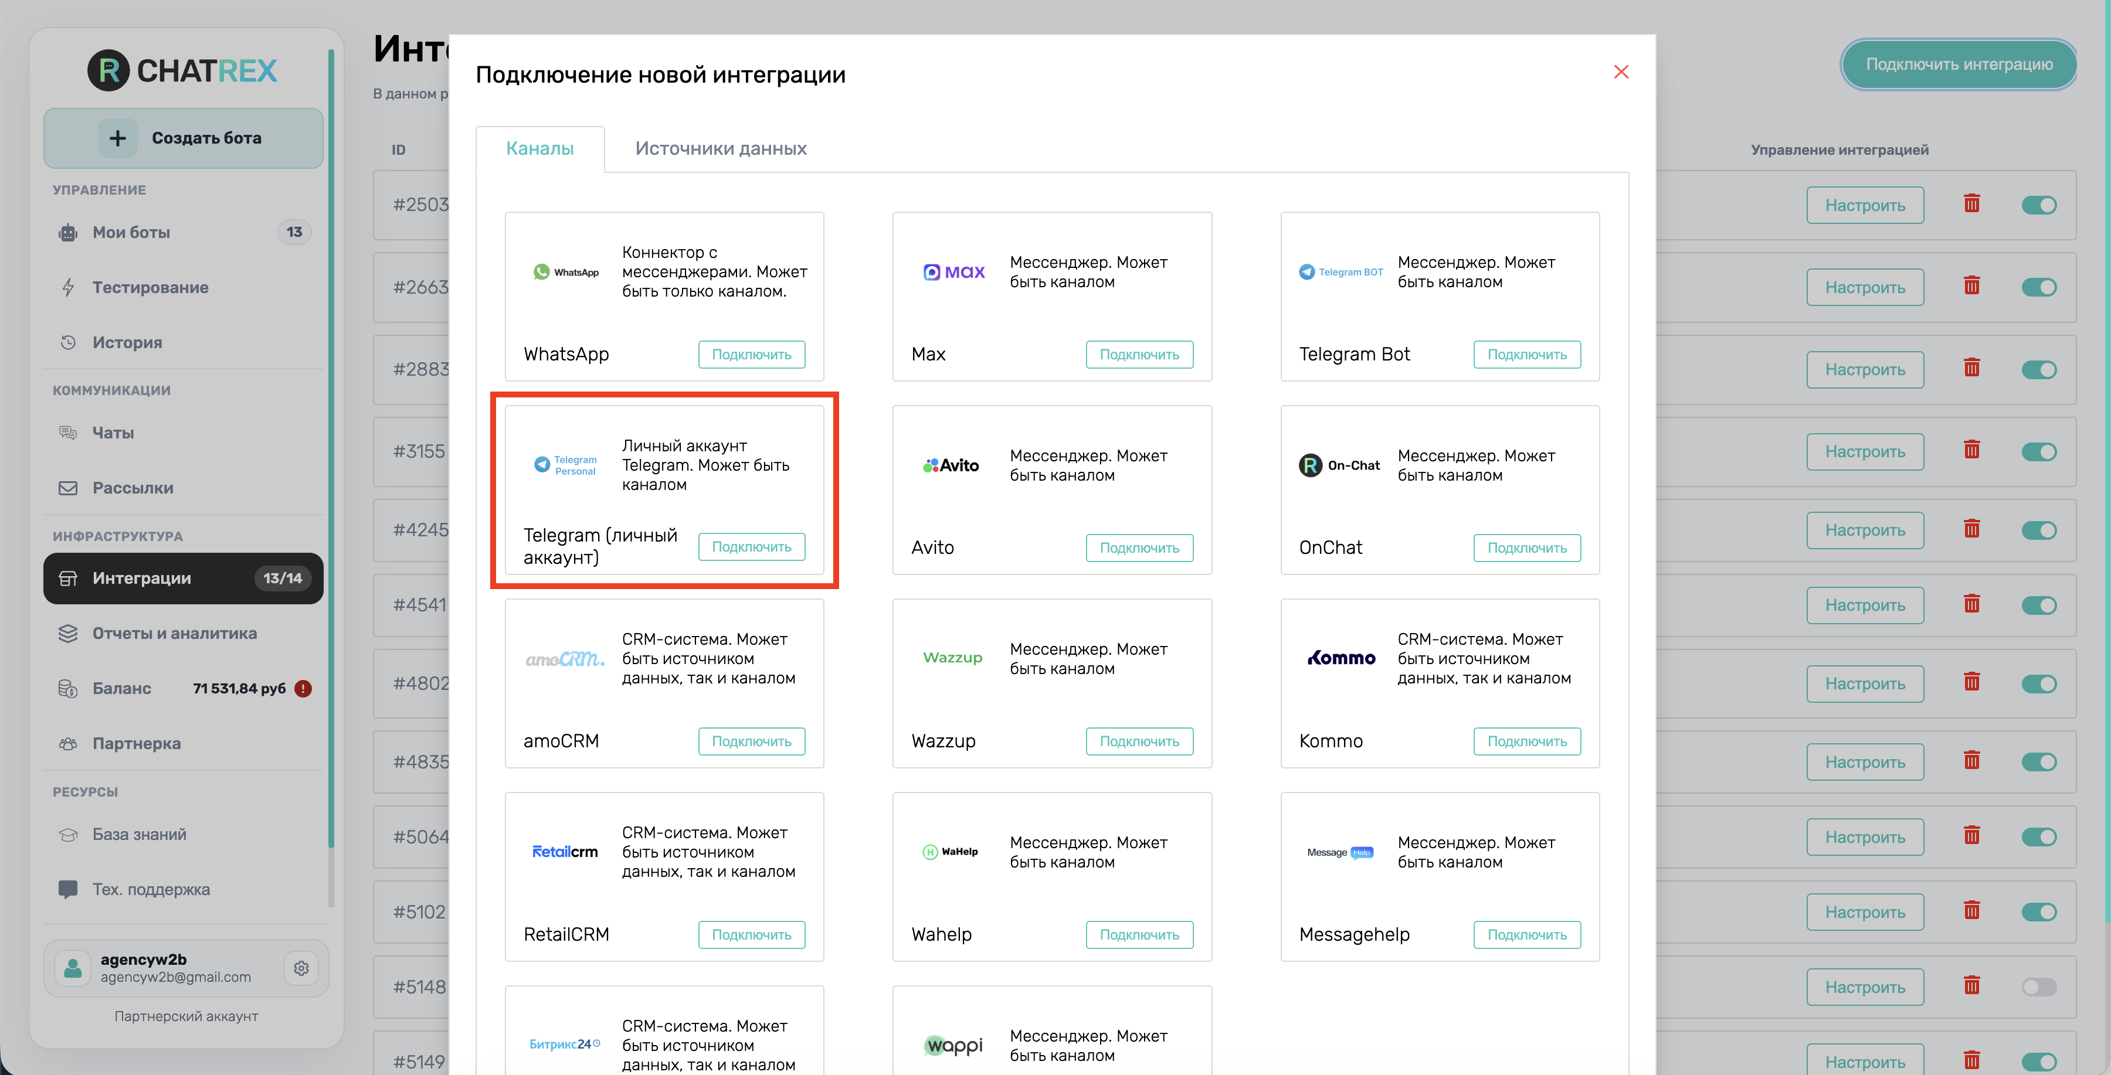This screenshot has width=2111, height=1075.
Task: Delete integration #2503 with trash icon
Action: click(x=1971, y=203)
